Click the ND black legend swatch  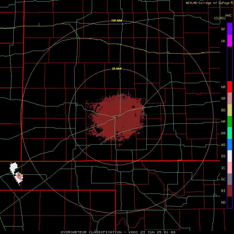point(230,202)
